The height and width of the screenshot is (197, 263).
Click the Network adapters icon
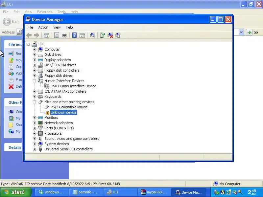click(40, 123)
